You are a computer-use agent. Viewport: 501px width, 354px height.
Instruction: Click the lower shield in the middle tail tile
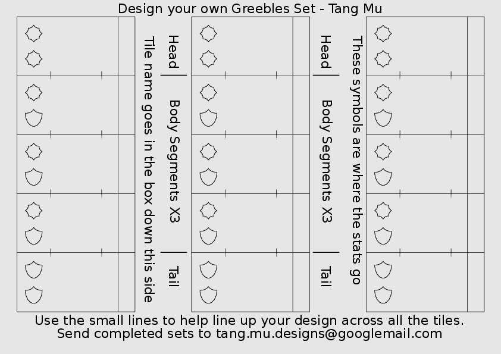pyautogui.click(x=208, y=295)
